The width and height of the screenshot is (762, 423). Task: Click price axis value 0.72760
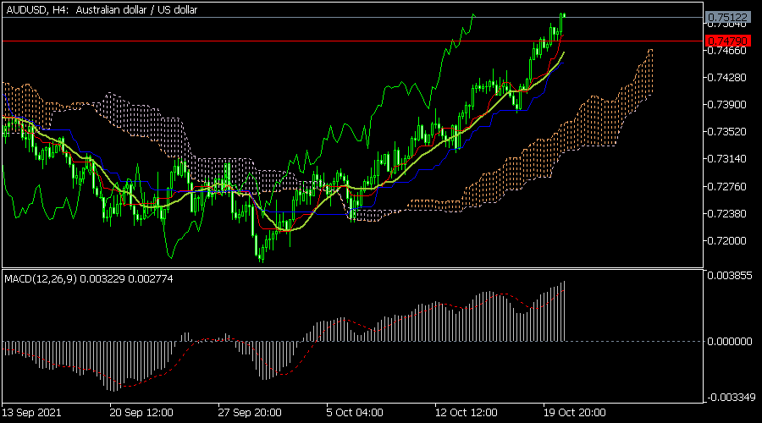[726, 186]
